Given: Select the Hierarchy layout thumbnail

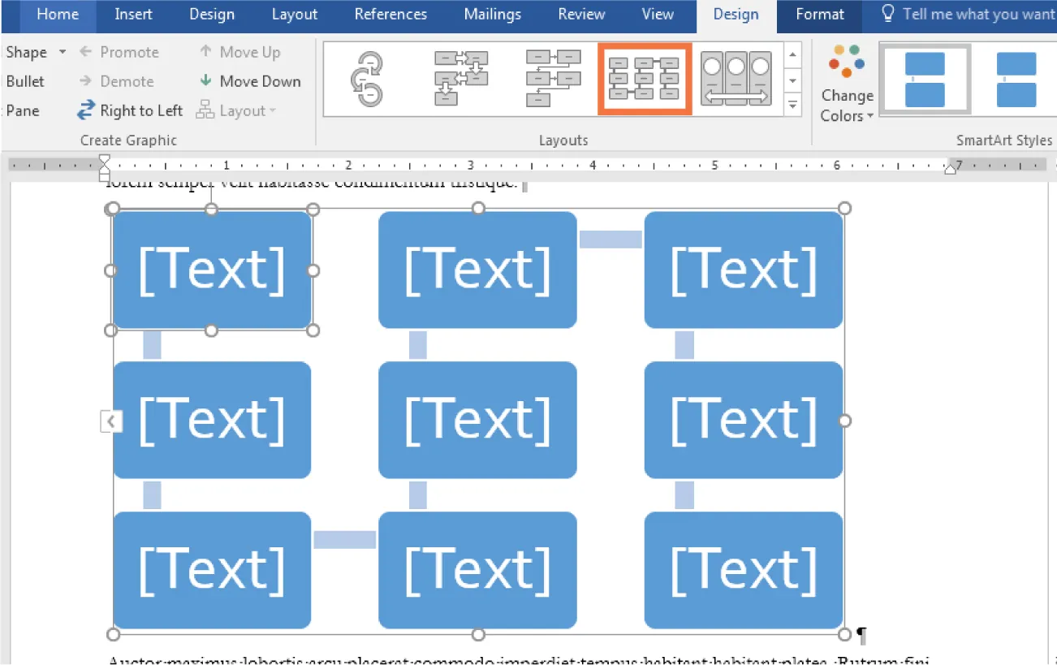Looking at the screenshot, I should point(553,78).
